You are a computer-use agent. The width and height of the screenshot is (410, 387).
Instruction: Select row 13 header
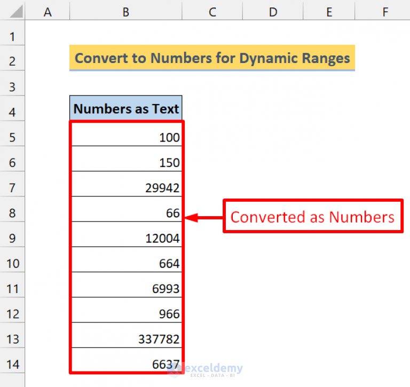point(12,335)
